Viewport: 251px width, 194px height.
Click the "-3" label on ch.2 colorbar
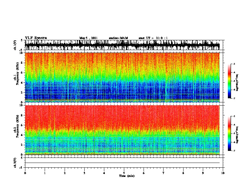[x=234, y=116]
